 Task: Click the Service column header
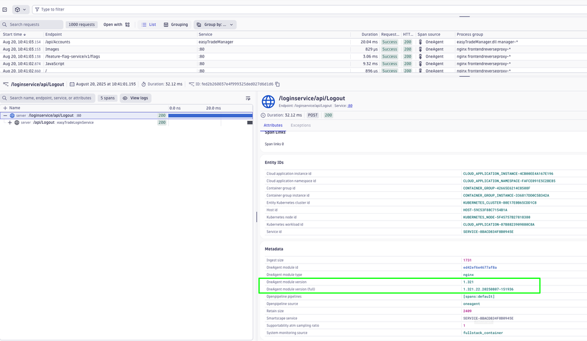click(206, 35)
